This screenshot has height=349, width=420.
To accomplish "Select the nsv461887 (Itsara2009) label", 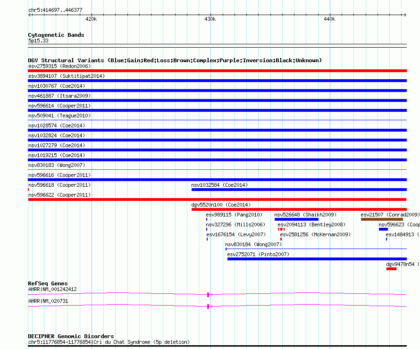I will click(x=59, y=96).
